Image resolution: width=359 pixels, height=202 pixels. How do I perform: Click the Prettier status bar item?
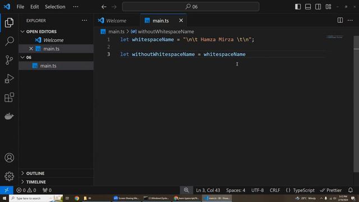pos(330,190)
